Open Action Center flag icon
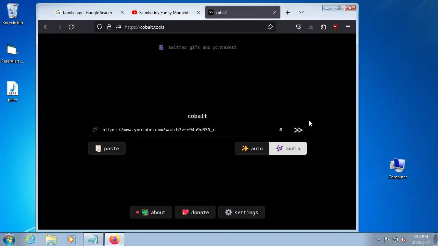This screenshot has width=438, height=246. [387, 240]
